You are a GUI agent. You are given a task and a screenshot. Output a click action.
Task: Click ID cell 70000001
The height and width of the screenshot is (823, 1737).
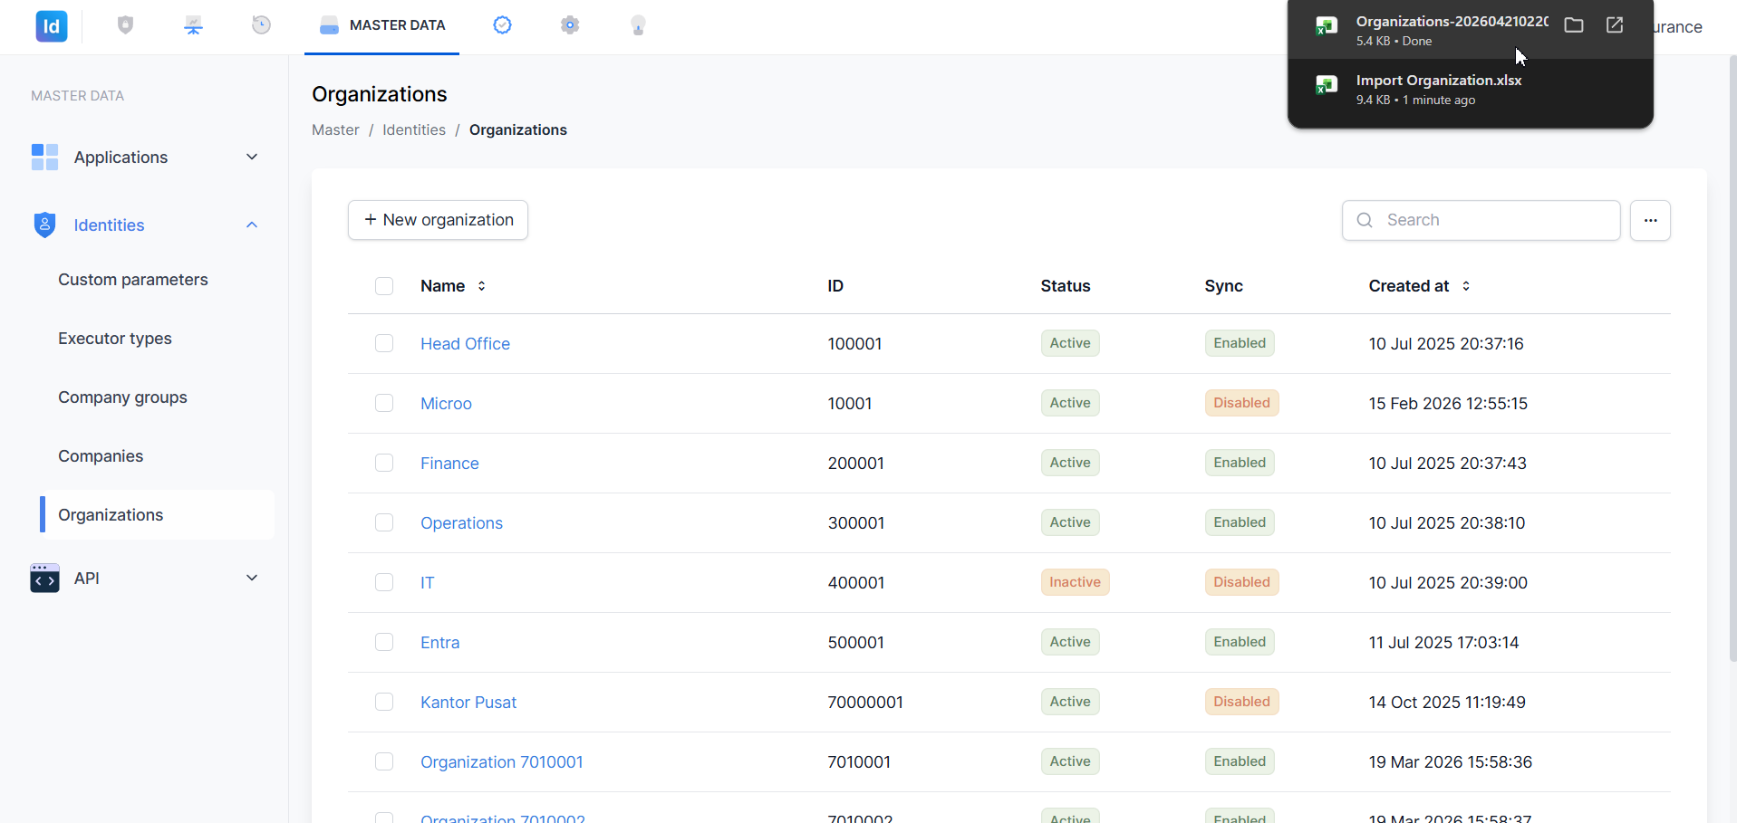click(865, 703)
